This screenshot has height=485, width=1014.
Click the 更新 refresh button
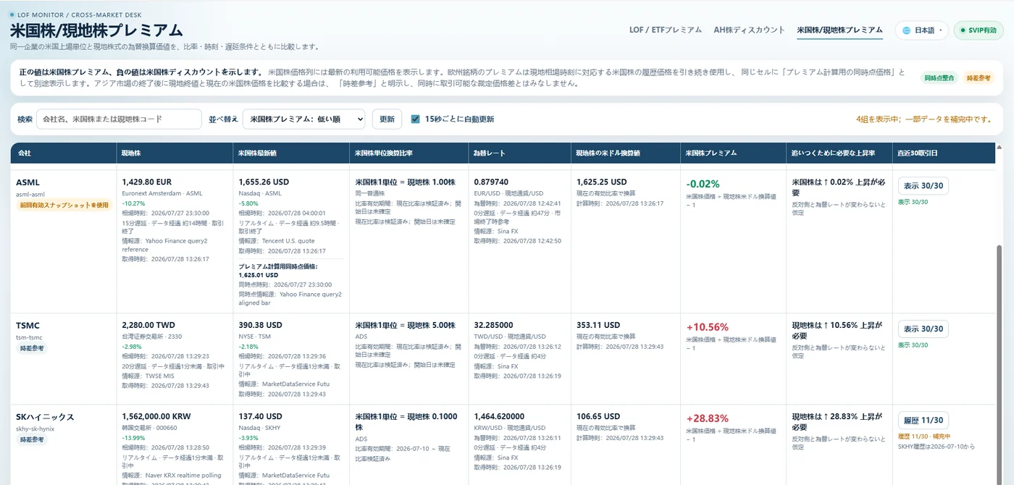coord(387,119)
